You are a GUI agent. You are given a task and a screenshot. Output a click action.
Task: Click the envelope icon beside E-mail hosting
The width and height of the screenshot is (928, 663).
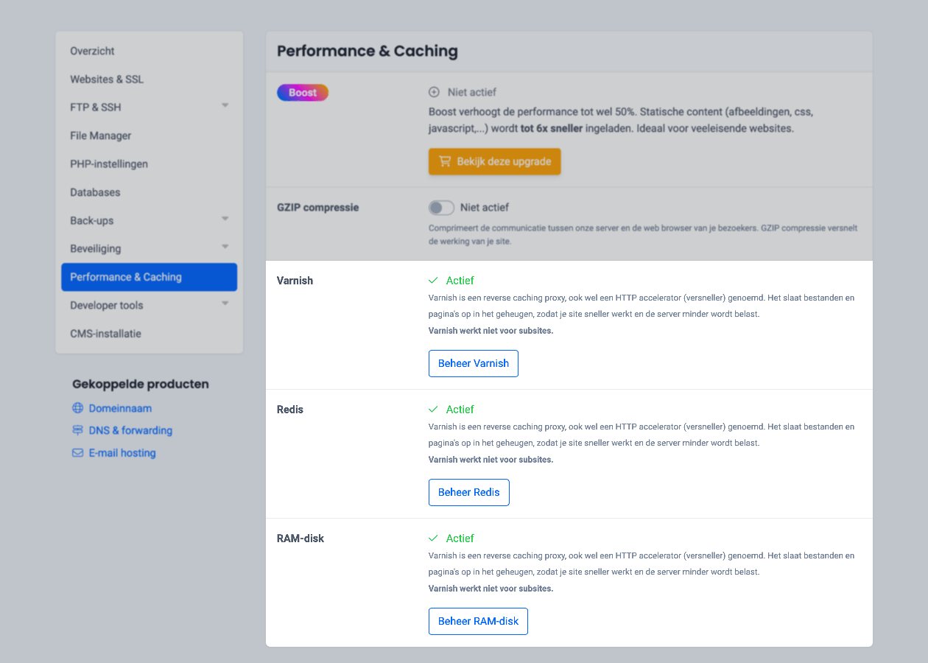click(x=77, y=453)
